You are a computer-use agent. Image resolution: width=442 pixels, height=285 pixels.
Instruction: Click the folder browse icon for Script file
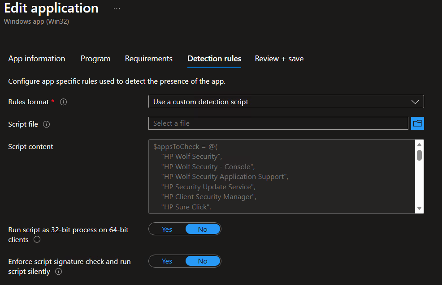(417, 123)
